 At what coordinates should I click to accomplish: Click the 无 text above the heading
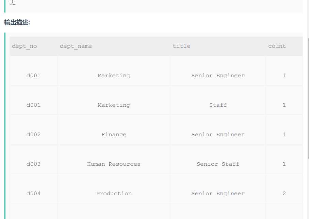[x=13, y=3]
